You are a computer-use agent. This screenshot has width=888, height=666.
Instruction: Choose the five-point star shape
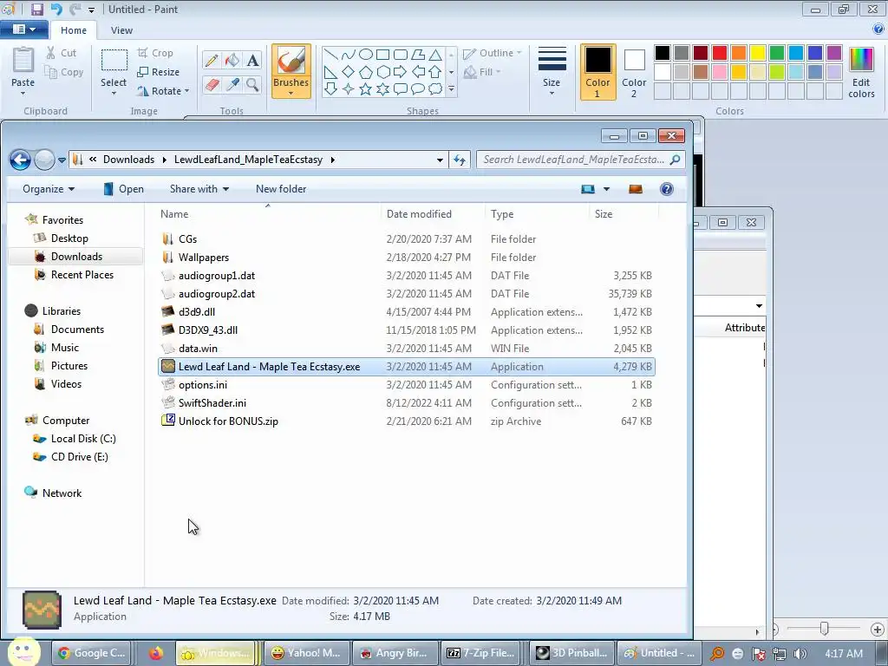(x=366, y=89)
